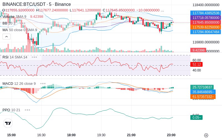This screenshot has width=222, height=139.
Task: Click the 23:00 time axis label
Action: point(171,135)
